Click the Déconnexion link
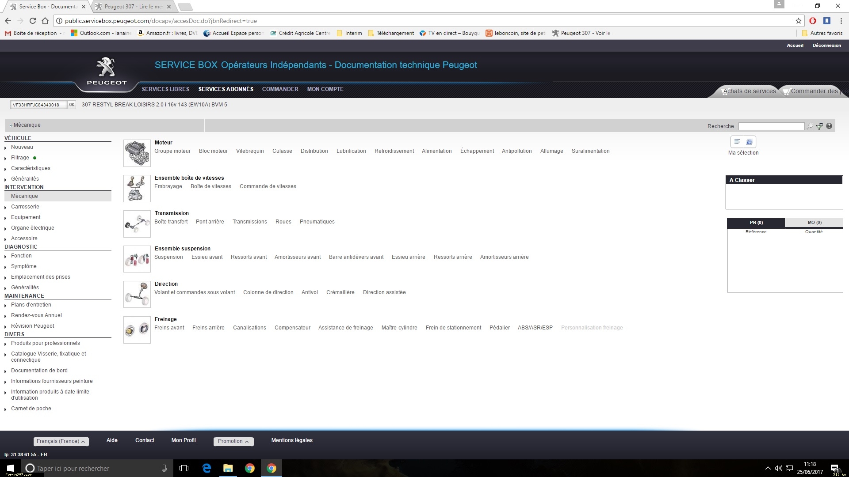The image size is (849, 477). point(826,45)
